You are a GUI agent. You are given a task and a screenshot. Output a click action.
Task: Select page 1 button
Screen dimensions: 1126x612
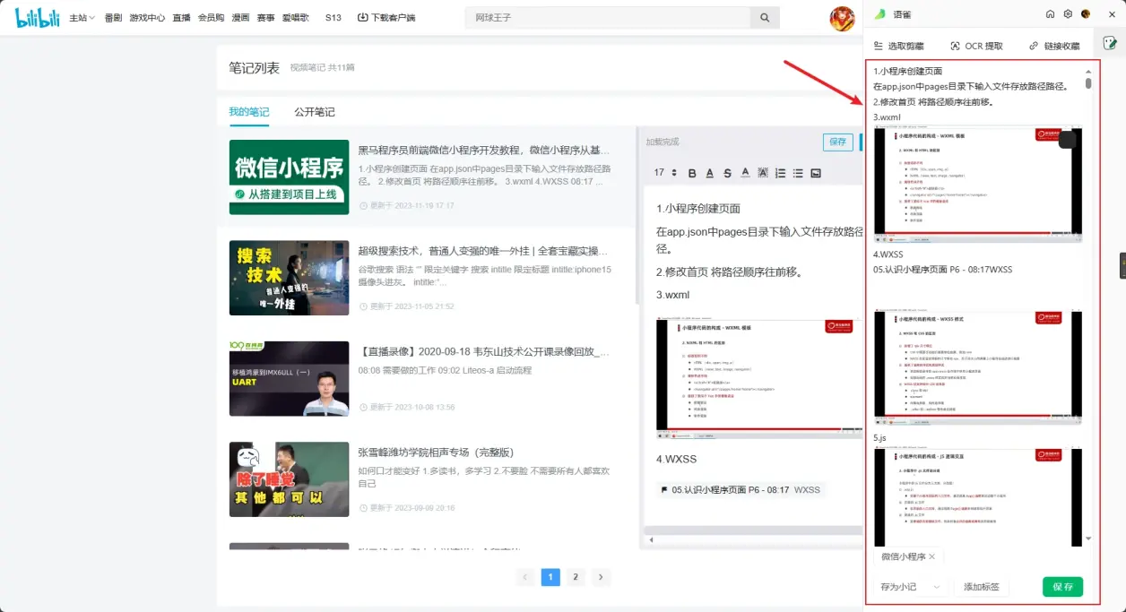(x=550, y=577)
